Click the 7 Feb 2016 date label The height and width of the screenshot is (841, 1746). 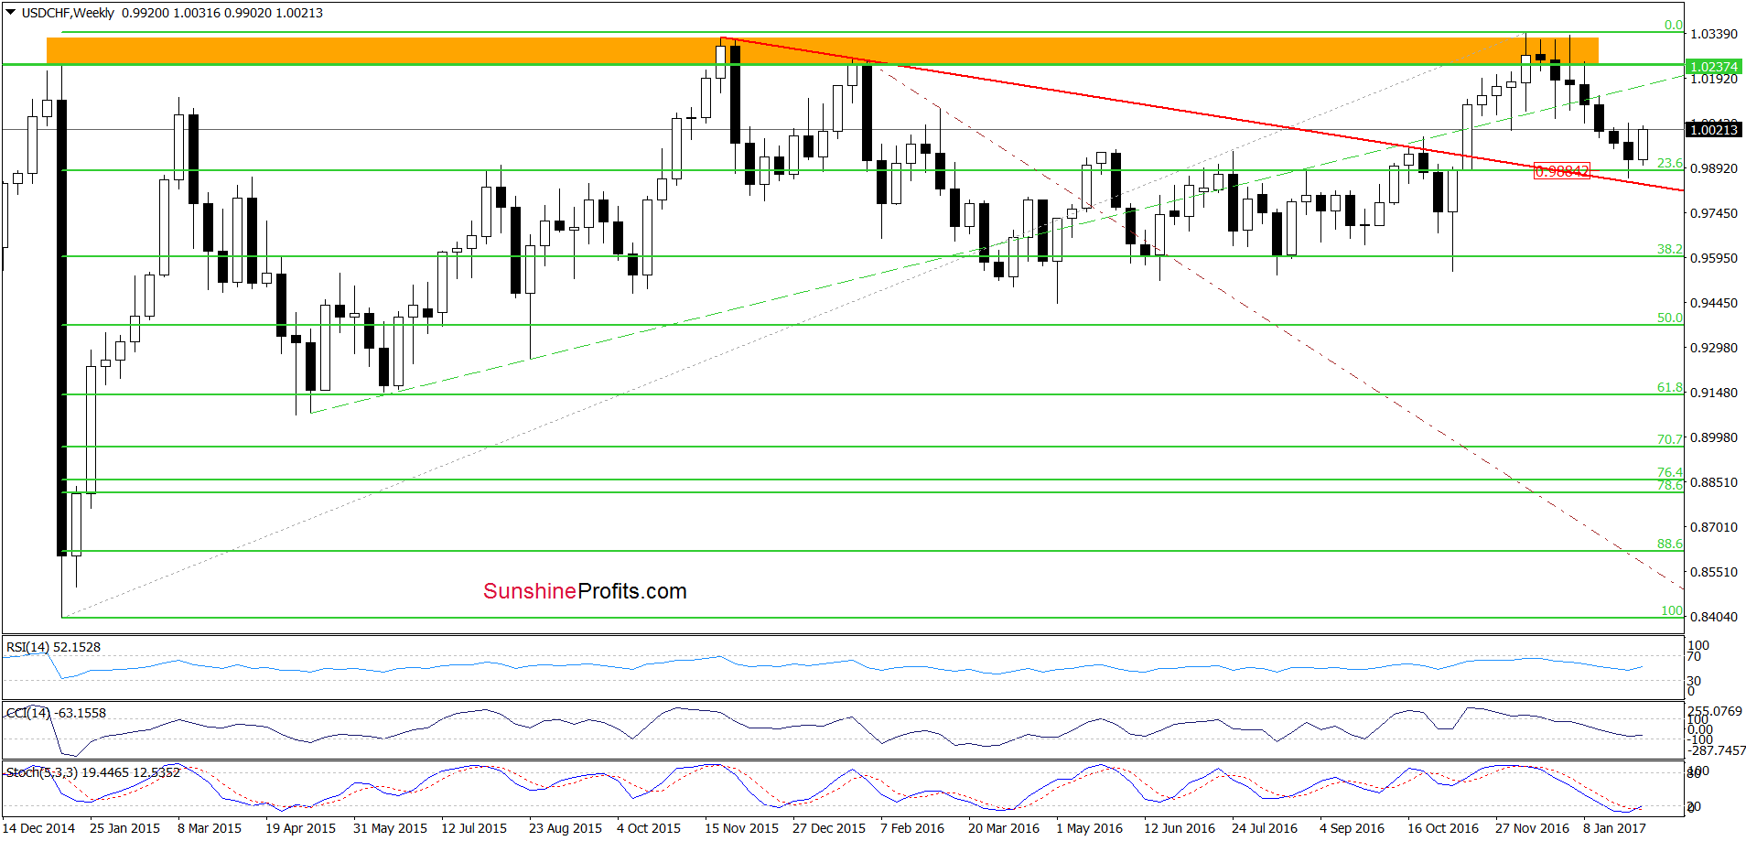click(x=912, y=828)
